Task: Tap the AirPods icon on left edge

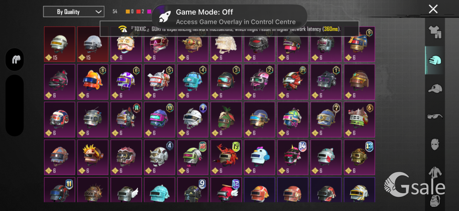Action: coord(15,60)
